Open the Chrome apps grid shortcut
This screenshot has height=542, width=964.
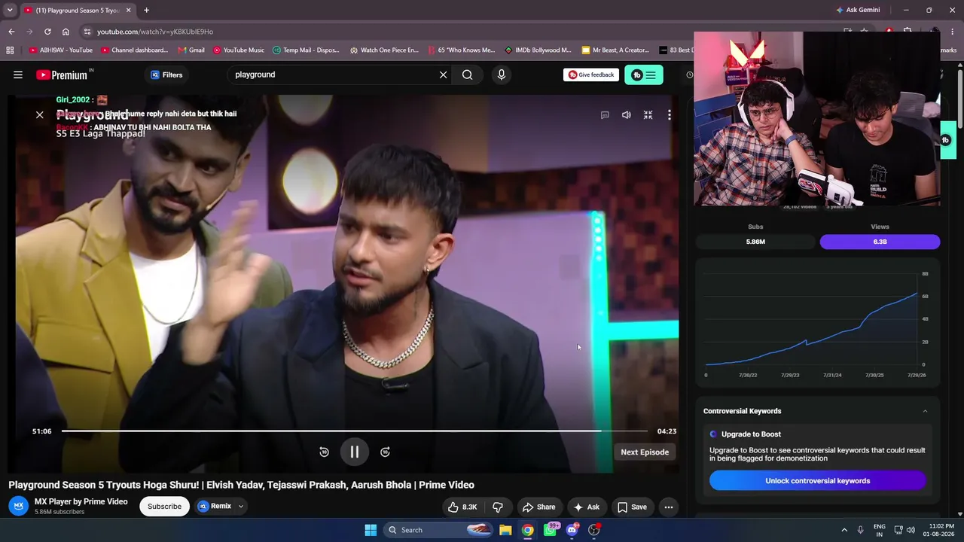[10, 50]
